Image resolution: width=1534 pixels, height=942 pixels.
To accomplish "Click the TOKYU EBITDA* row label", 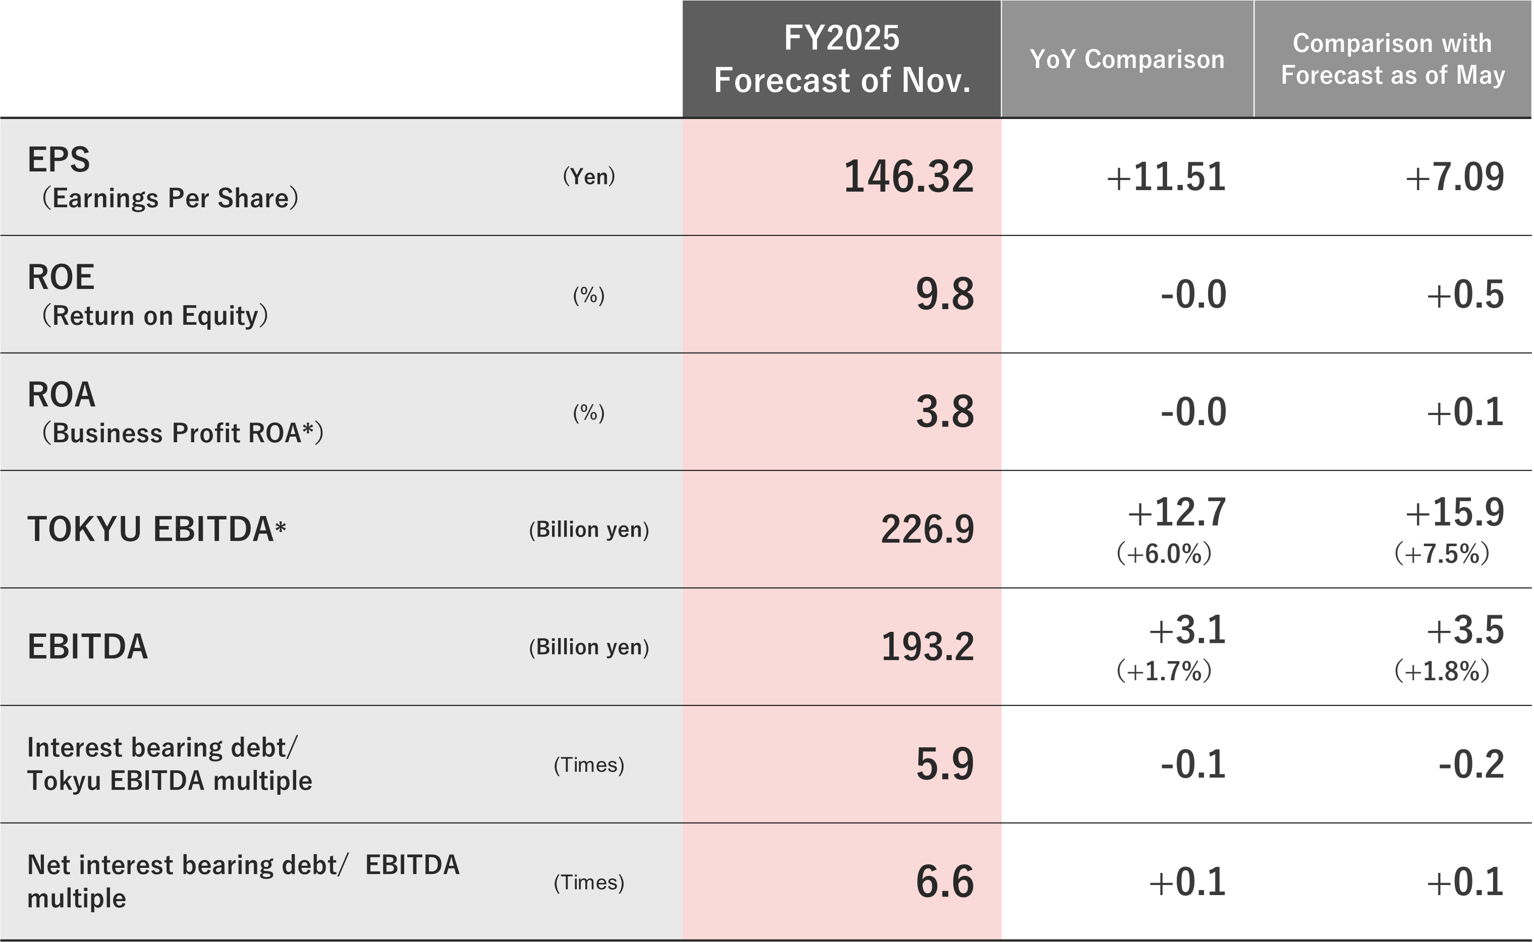I will 156,529.
